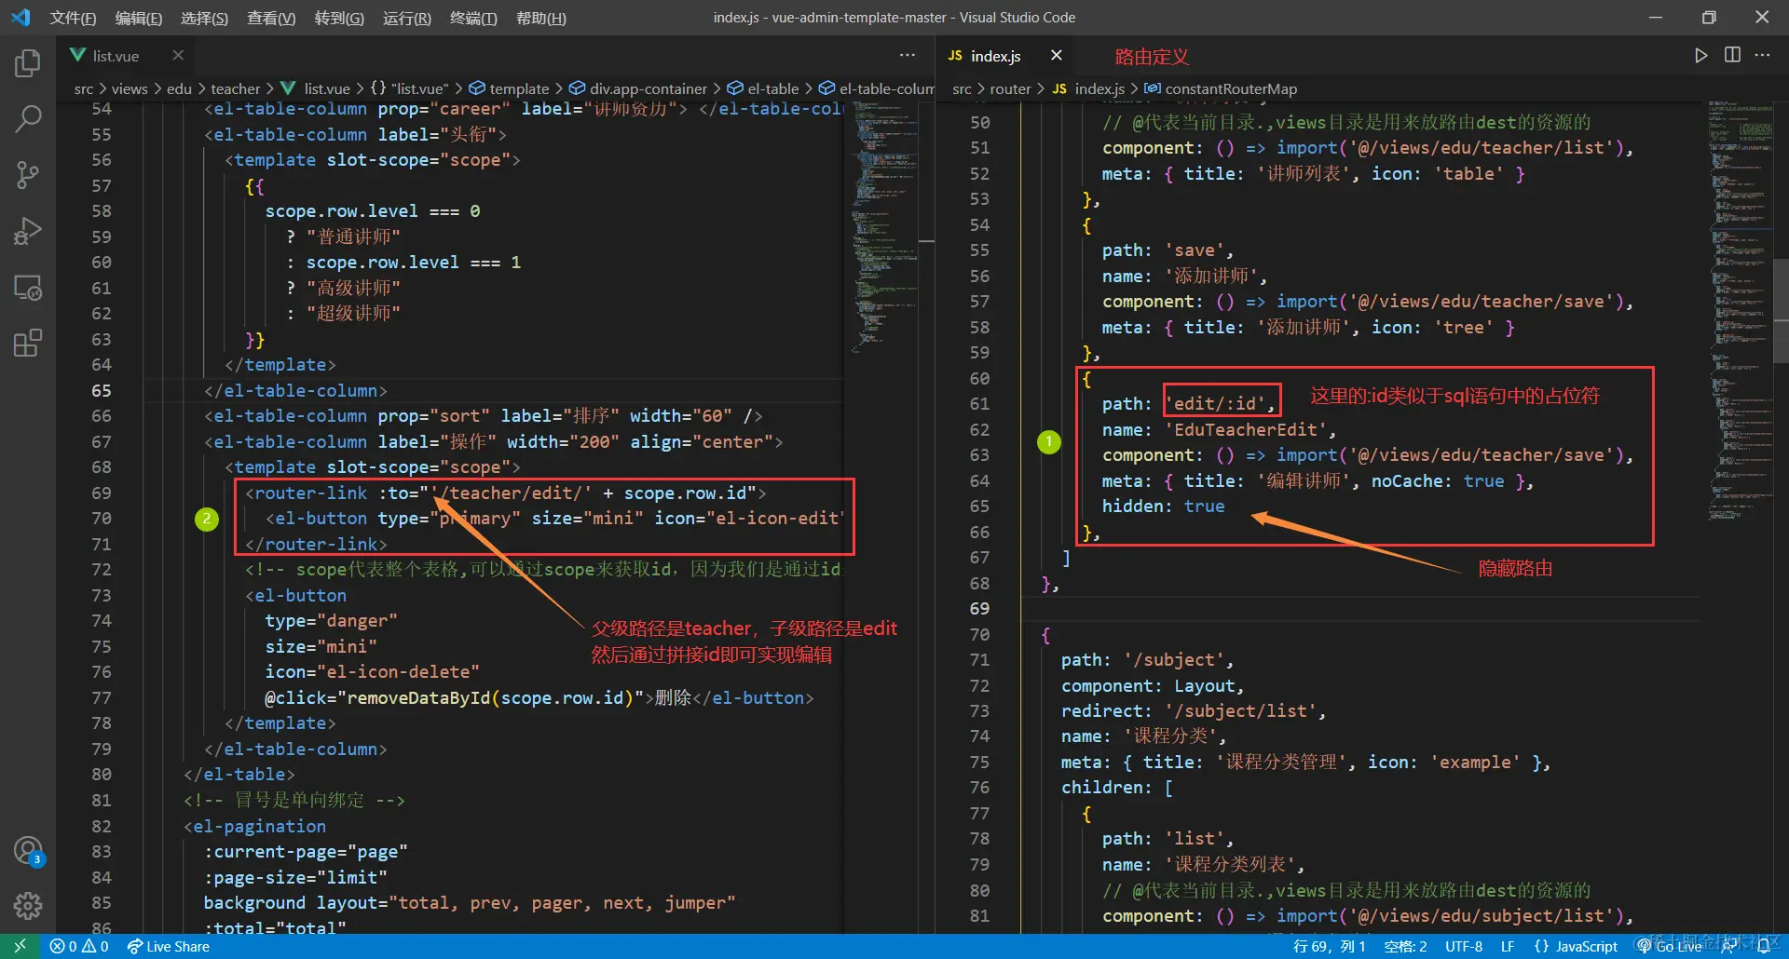Open the 转到(G) menu
1789x959 pixels.
[x=339, y=18]
